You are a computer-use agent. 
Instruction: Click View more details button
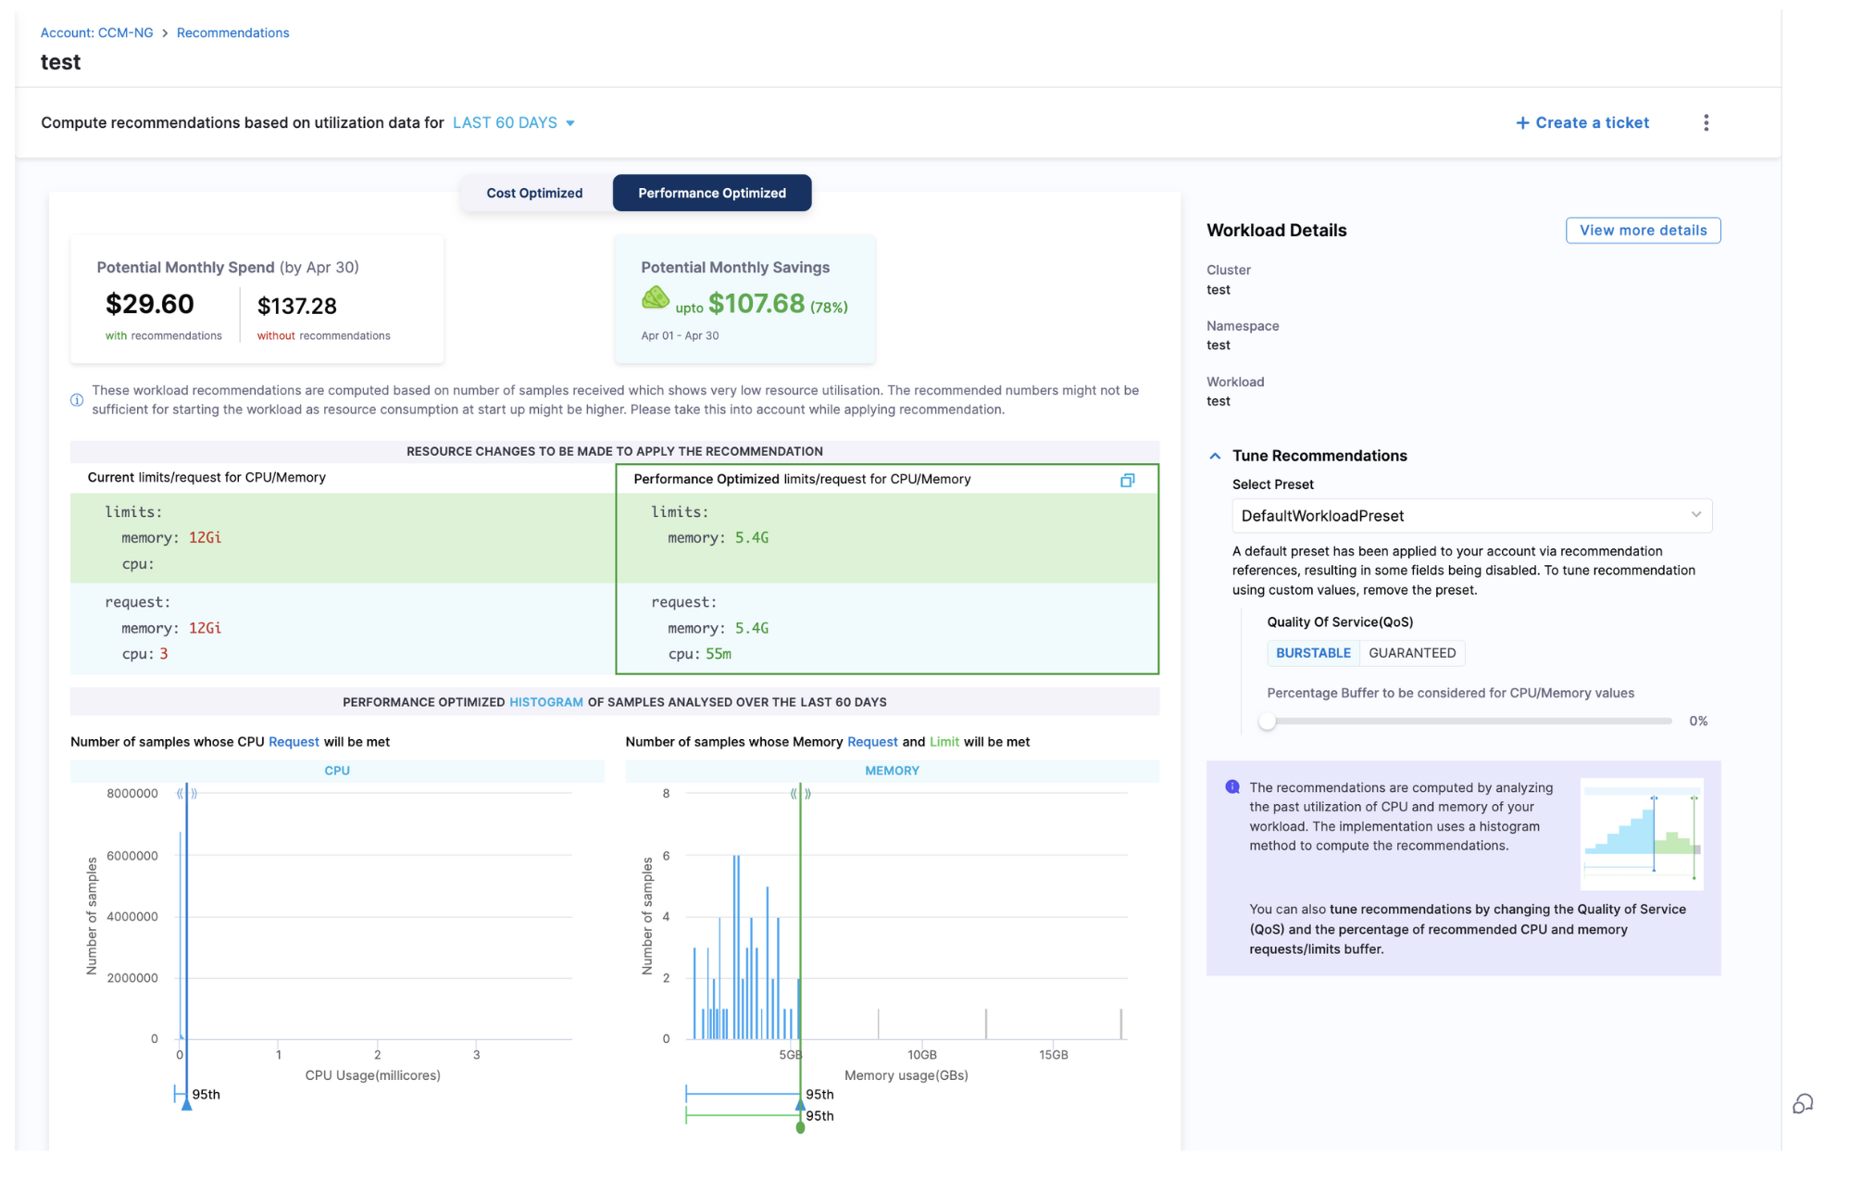click(x=1642, y=231)
